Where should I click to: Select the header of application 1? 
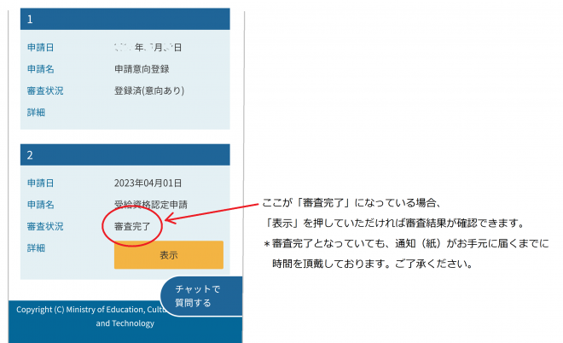pyautogui.click(x=125, y=18)
